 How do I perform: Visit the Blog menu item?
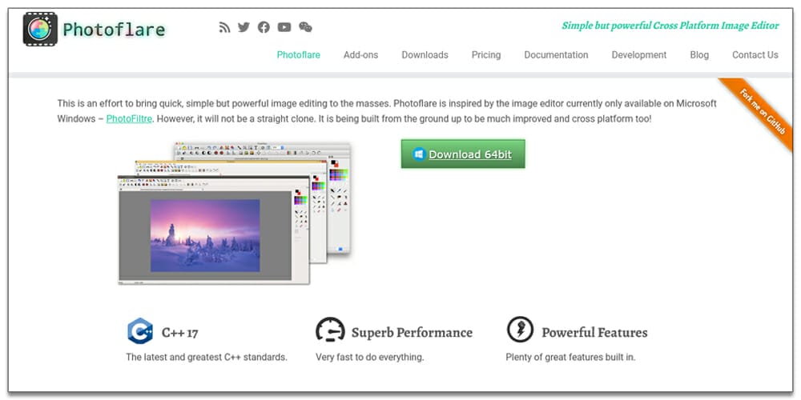[699, 55]
